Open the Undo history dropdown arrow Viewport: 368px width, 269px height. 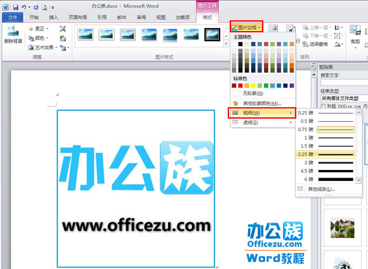29,7
